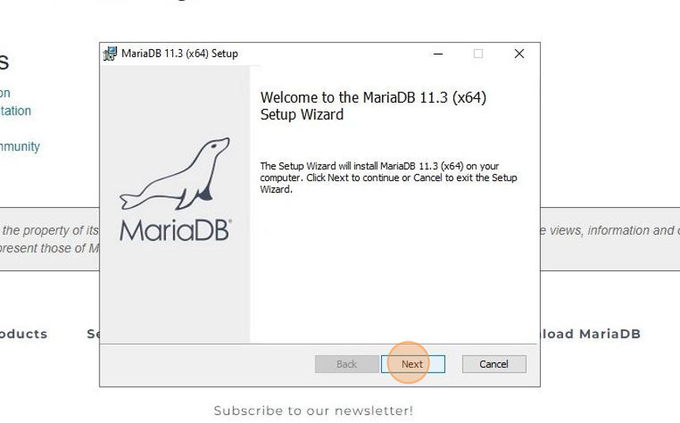
Task: Select the 'load MariaDB' footer heading
Action: pyautogui.click(x=591, y=334)
